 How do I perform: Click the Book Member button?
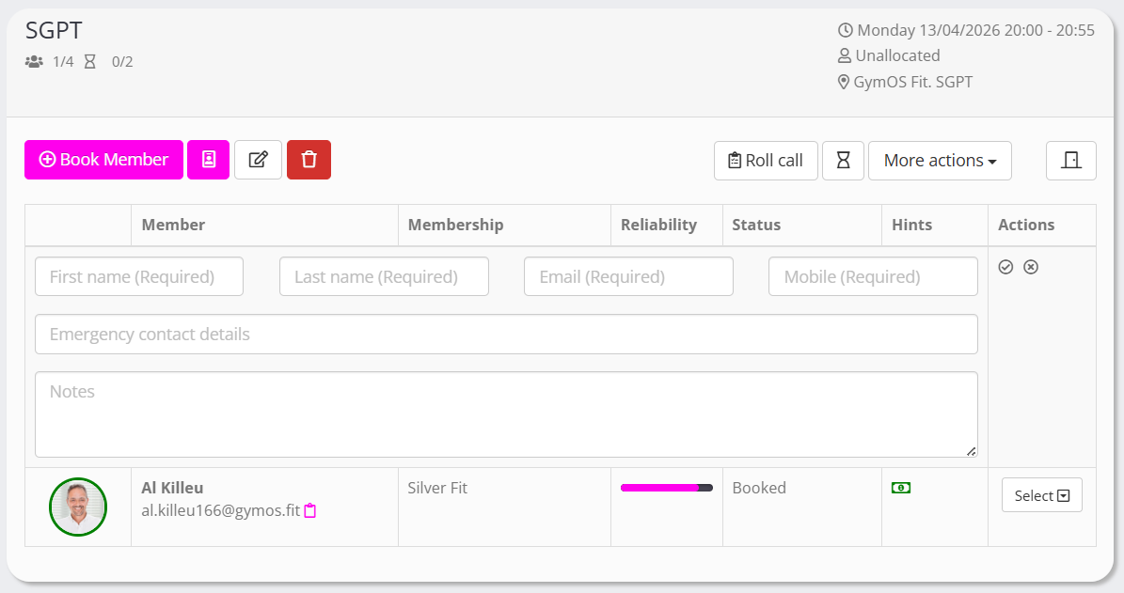pos(103,160)
